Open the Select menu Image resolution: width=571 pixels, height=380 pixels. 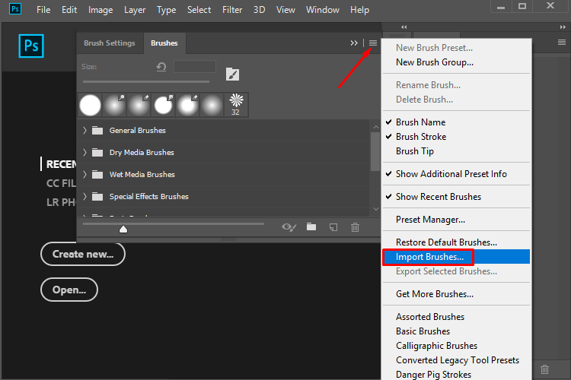[x=199, y=10]
